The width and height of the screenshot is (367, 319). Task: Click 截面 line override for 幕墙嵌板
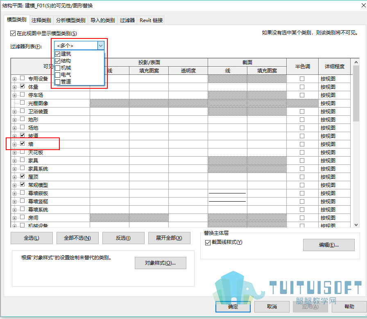click(x=227, y=193)
